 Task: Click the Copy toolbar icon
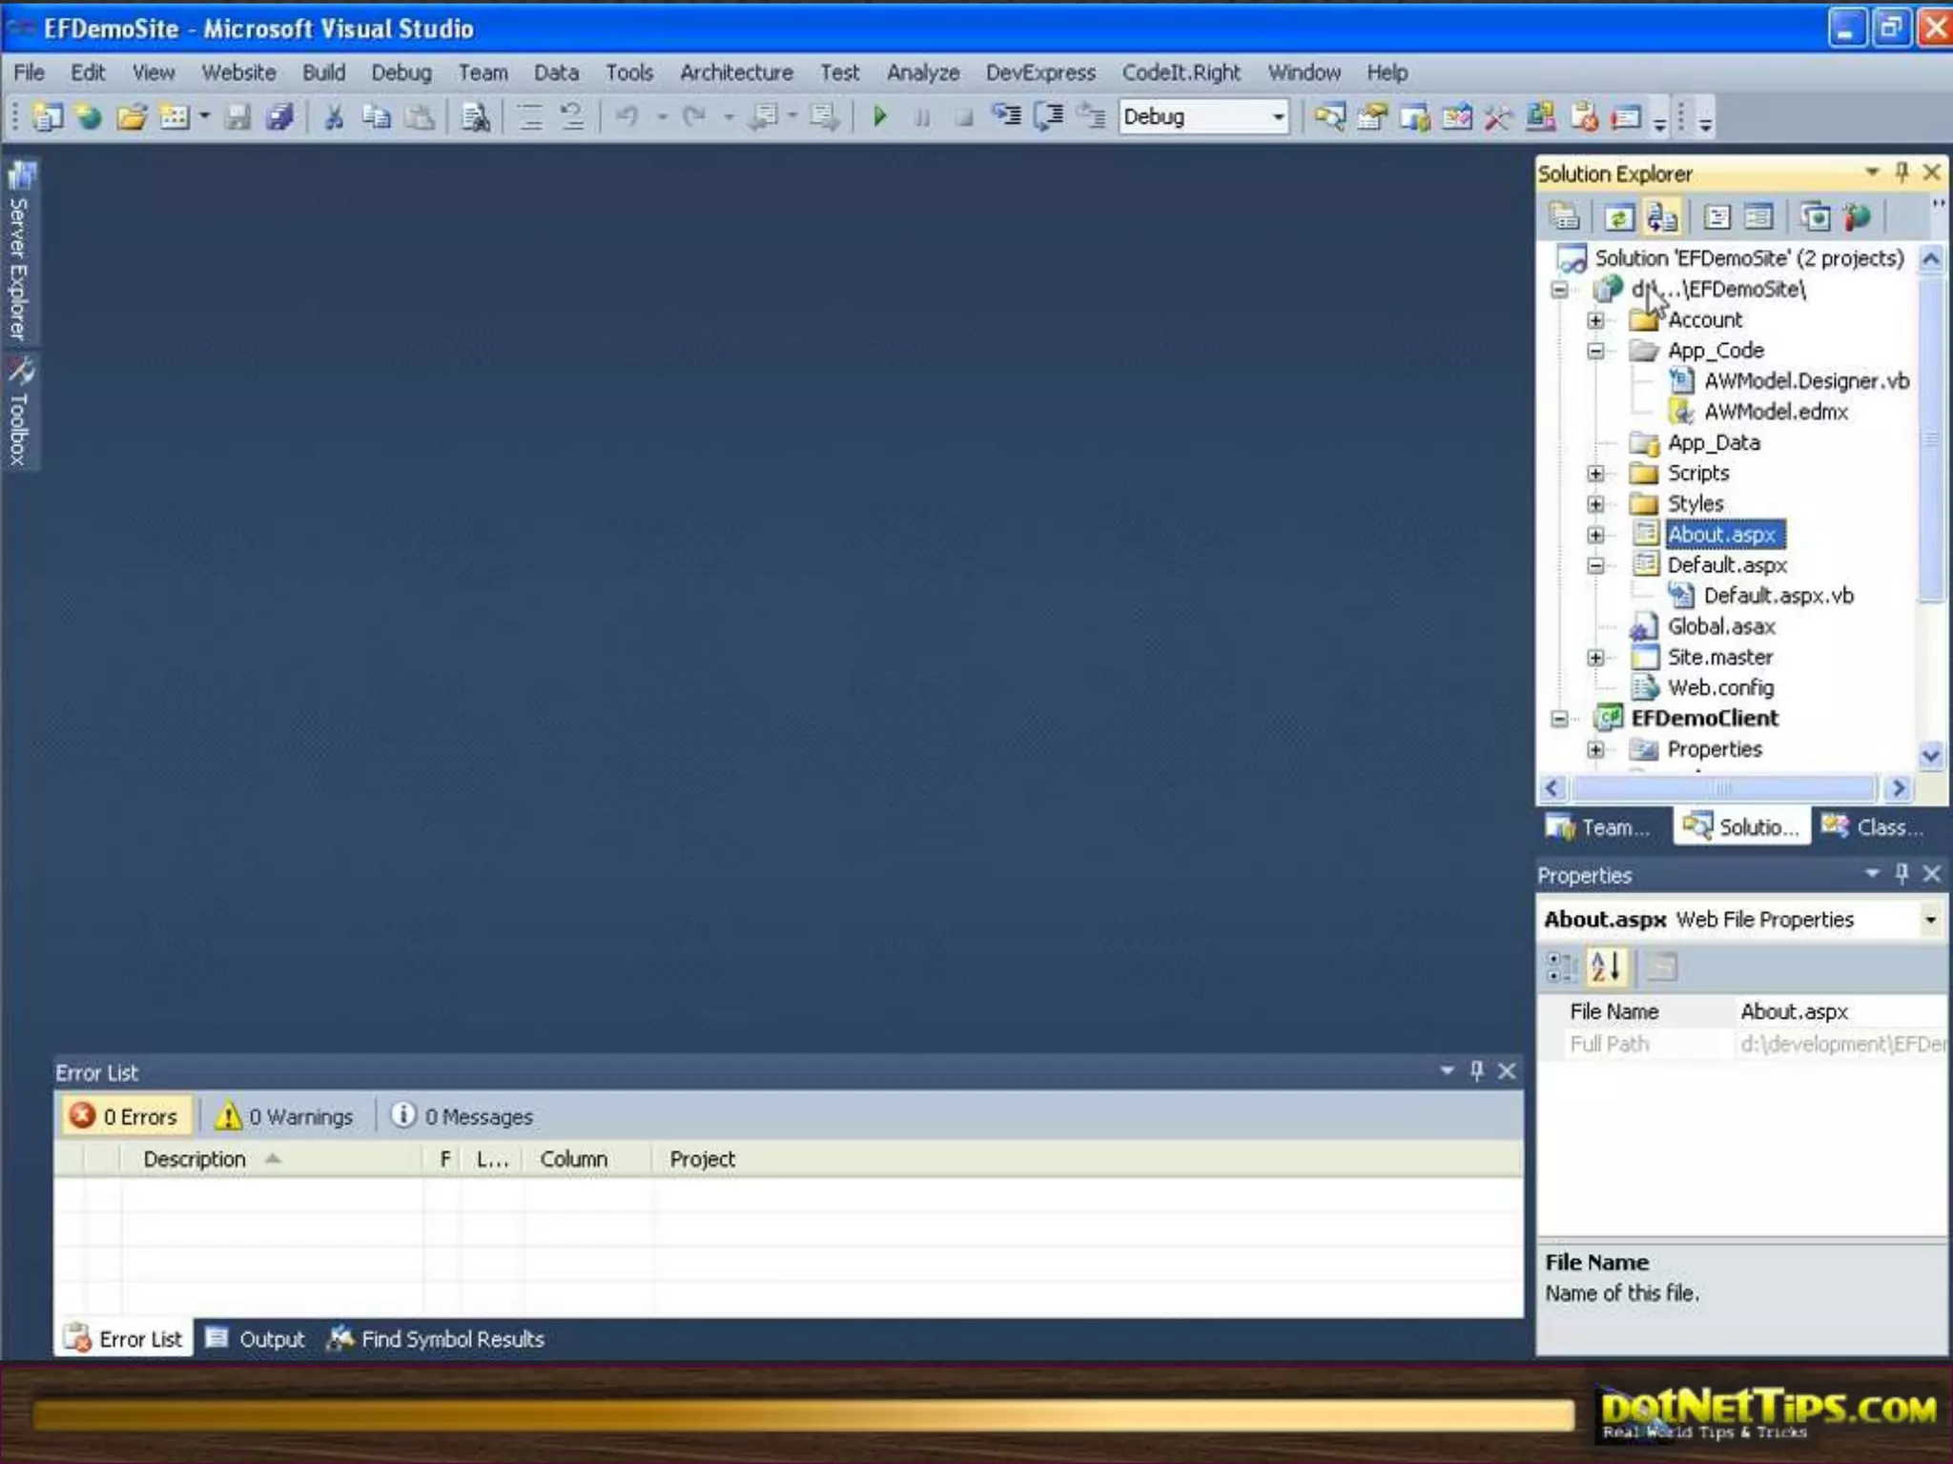[x=376, y=117]
